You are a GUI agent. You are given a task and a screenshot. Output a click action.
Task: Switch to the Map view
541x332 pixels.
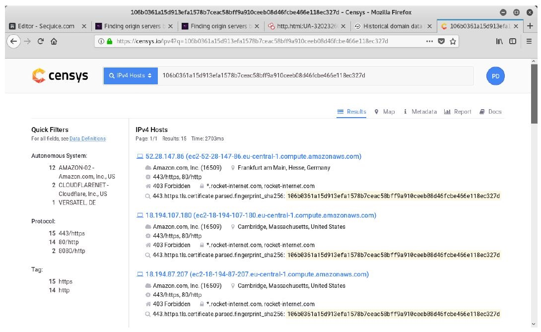(385, 112)
